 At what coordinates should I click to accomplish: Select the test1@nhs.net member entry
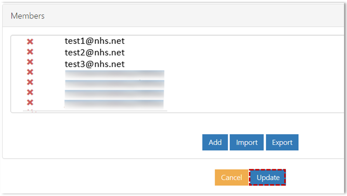95,41
